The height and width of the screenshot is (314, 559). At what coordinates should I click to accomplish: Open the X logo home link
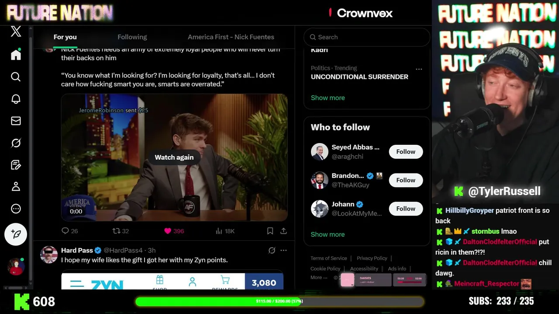(16, 31)
